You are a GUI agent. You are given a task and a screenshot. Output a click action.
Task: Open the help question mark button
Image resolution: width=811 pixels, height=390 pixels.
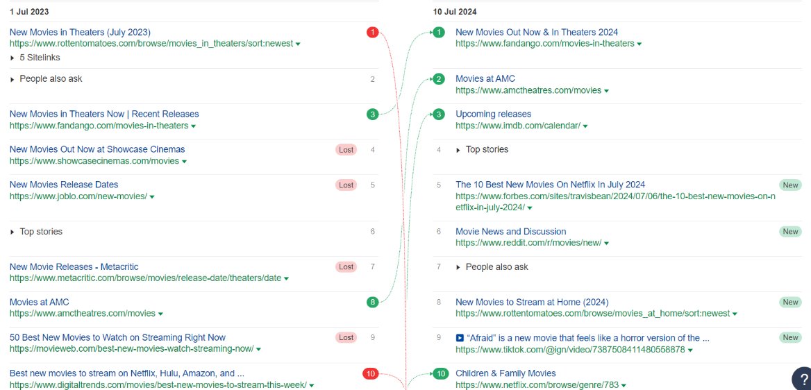pos(802,379)
